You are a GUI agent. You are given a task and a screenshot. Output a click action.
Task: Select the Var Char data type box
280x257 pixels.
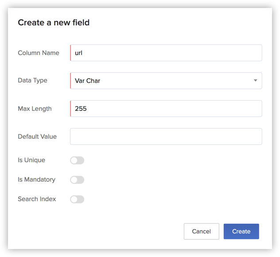159,81
